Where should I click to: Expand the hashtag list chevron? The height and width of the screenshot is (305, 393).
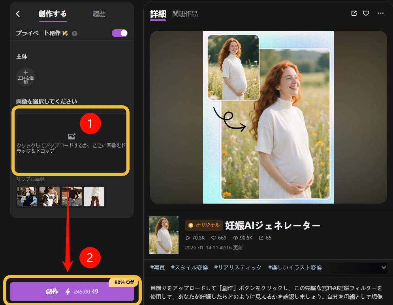pos(384,268)
